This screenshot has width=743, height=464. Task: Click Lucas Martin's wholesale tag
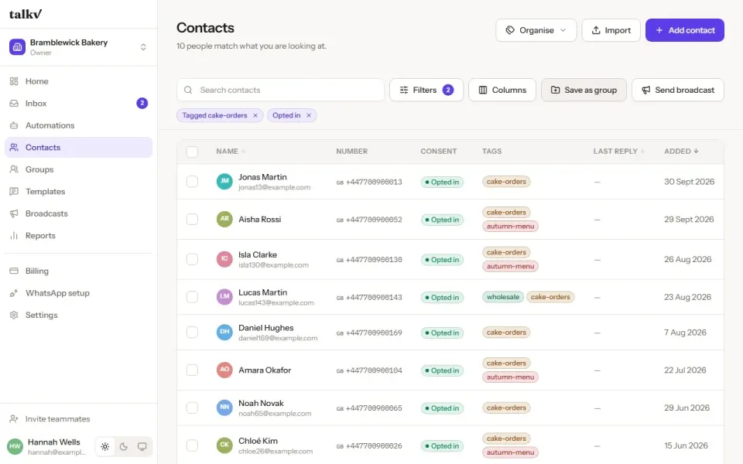click(x=503, y=297)
